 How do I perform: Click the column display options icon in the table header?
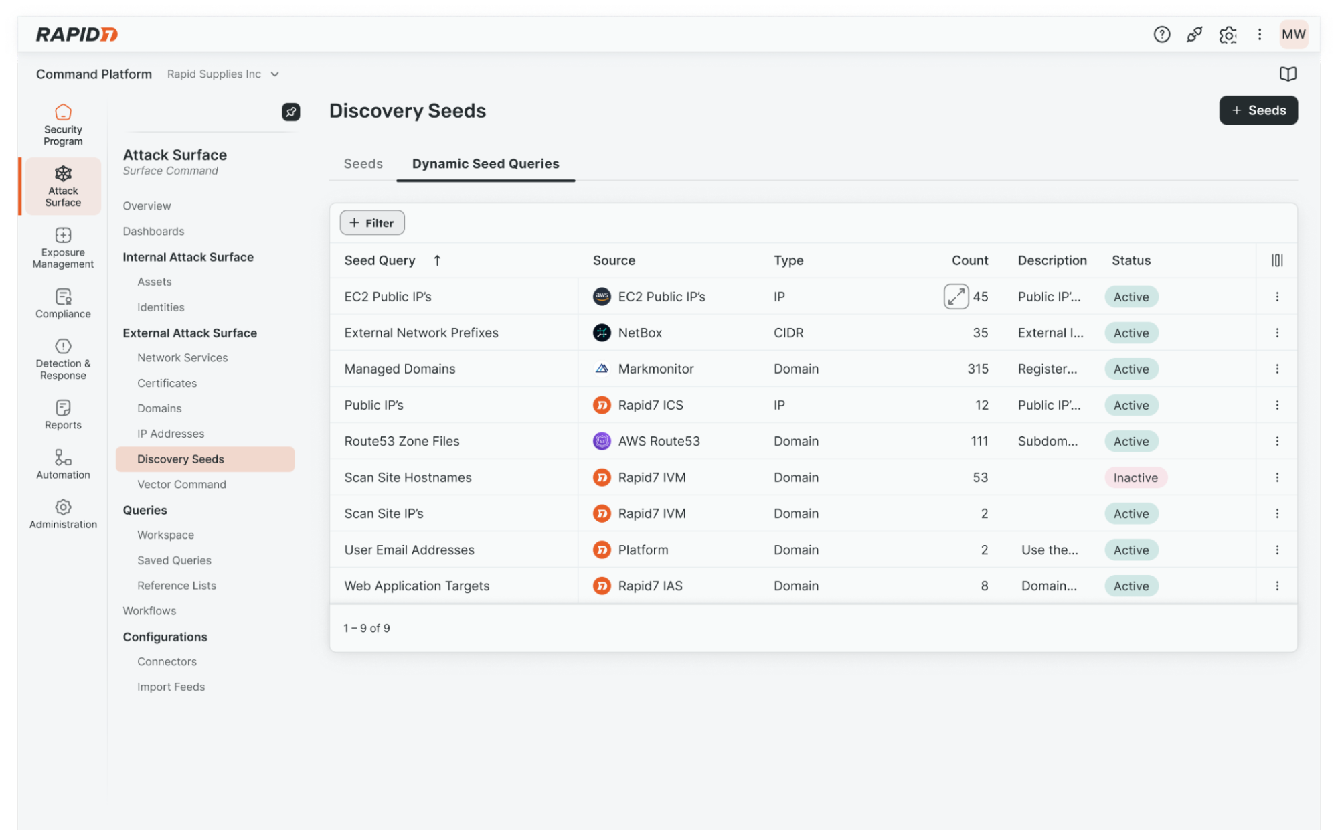click(x=1276, y=260)
